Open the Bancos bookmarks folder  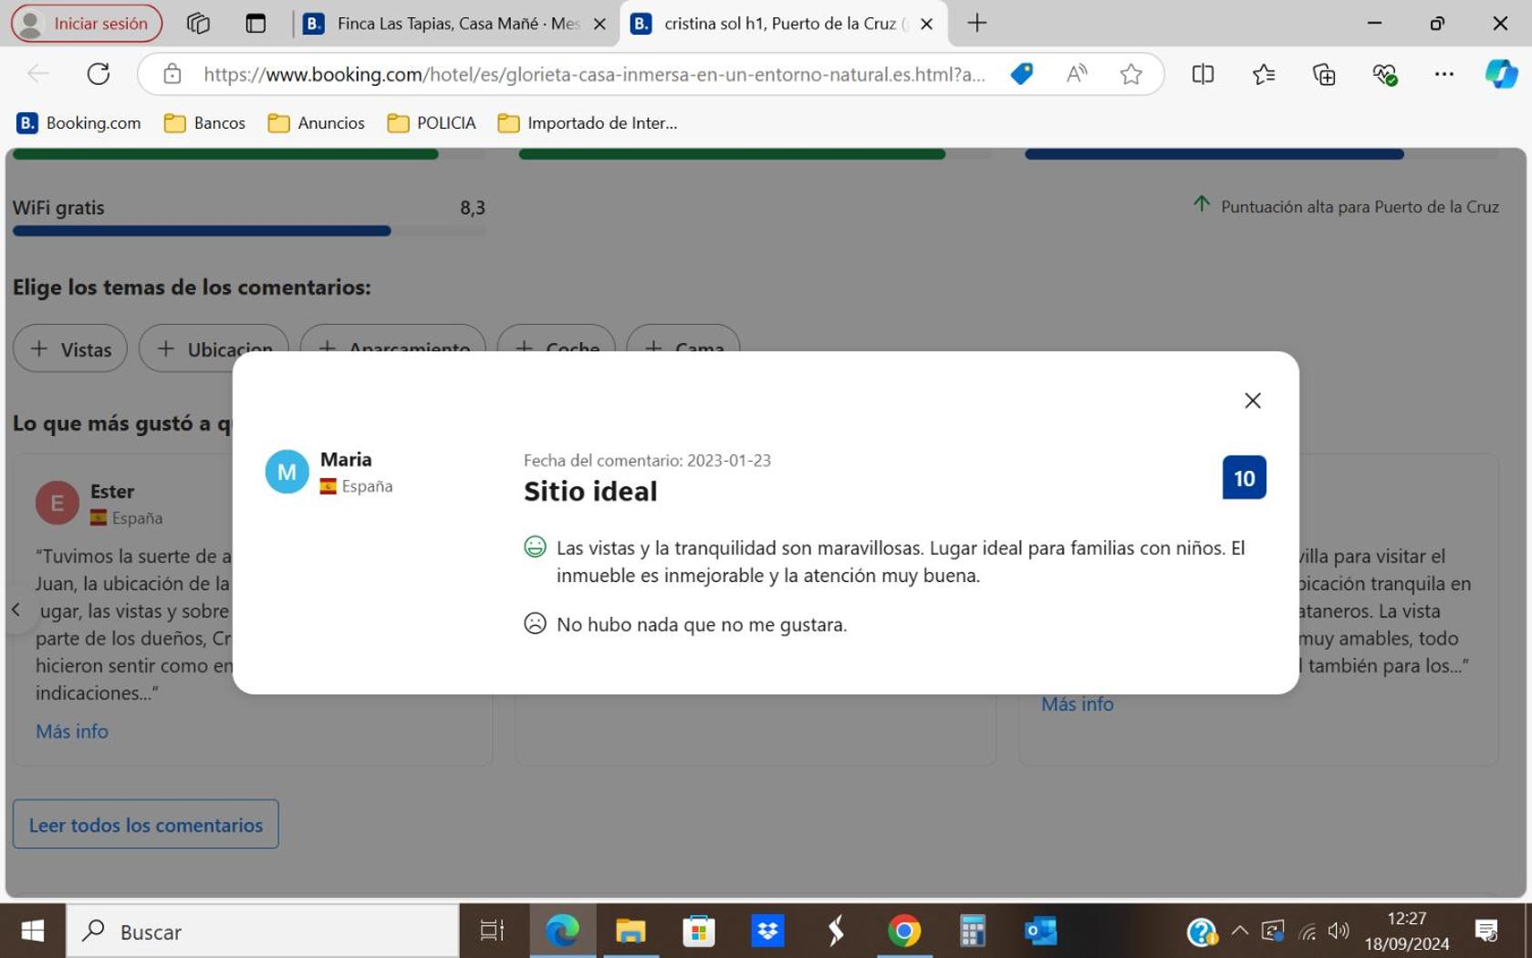point(205,122)
